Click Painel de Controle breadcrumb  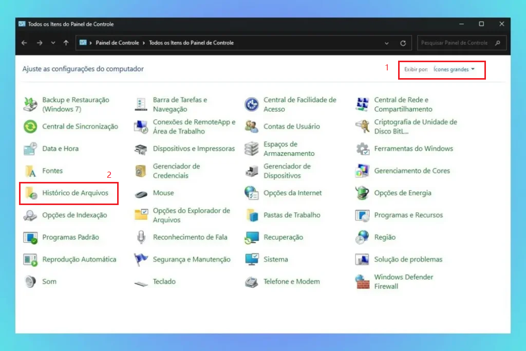coord(117,43)
